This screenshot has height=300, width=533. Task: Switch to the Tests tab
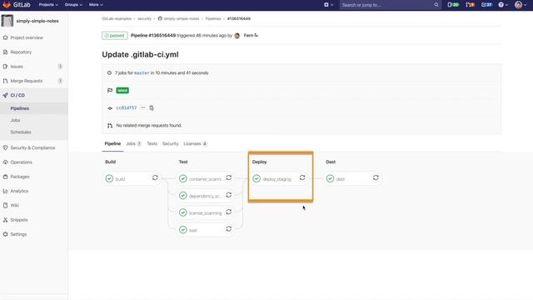(152, 144)
